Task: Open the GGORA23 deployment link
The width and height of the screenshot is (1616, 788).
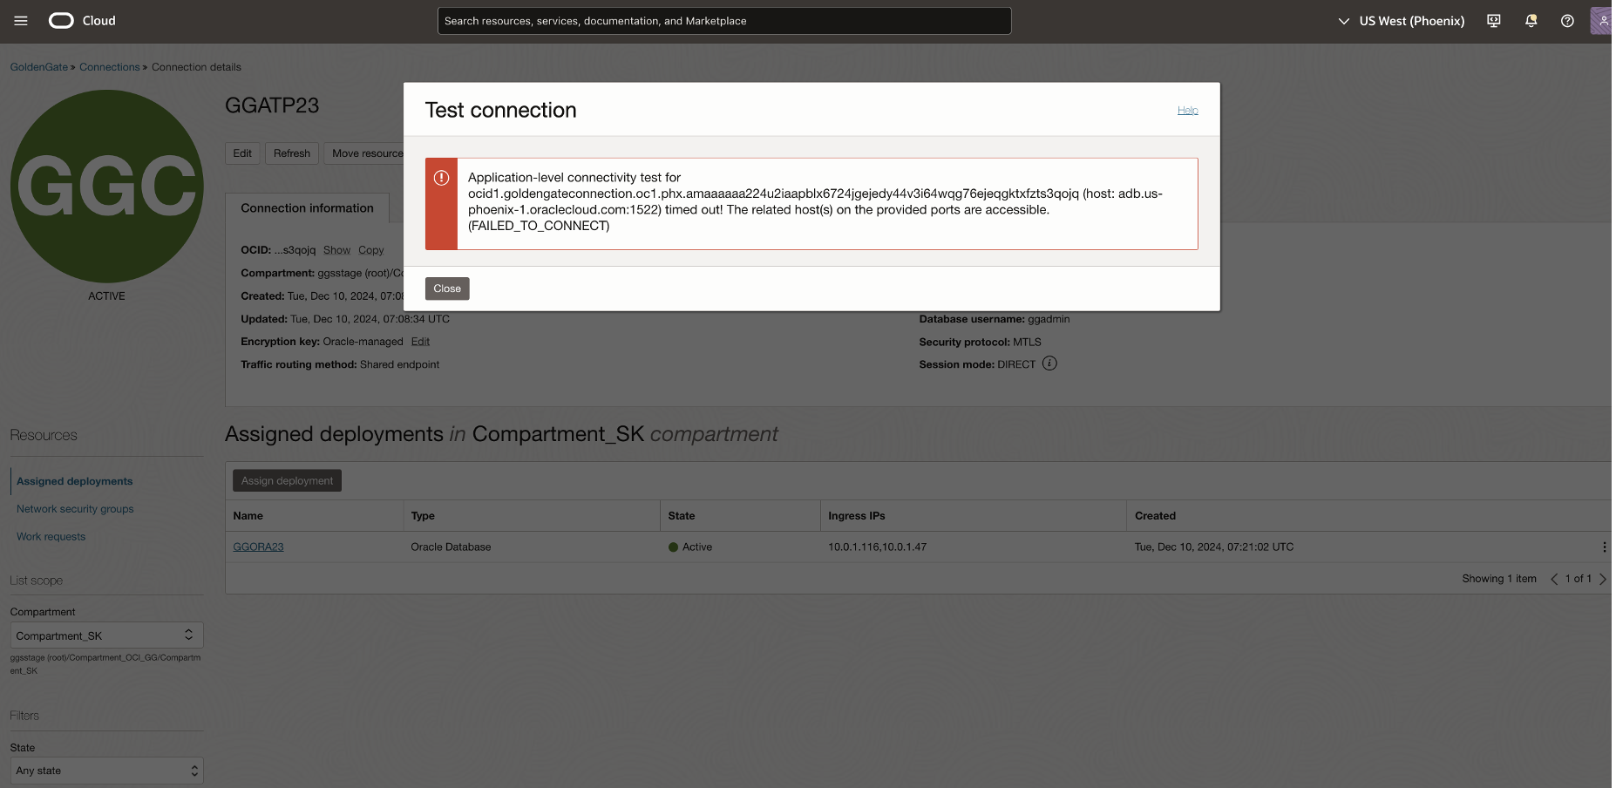Action: (x=258, y=547)
